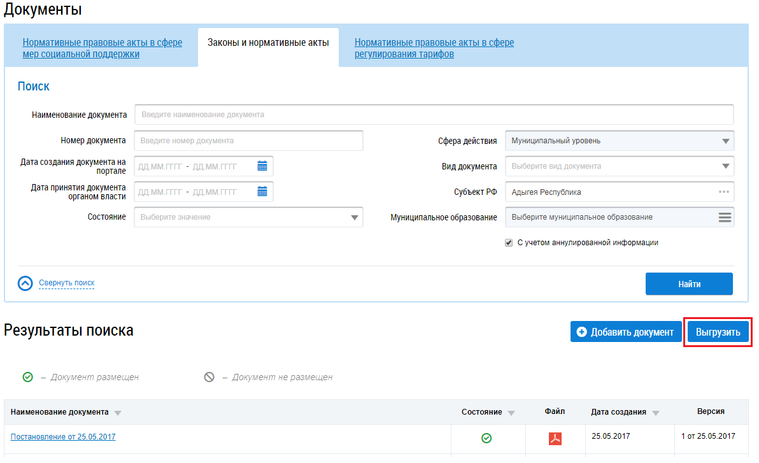
Task: Open calendar for portal creation date
Action: 262,166
